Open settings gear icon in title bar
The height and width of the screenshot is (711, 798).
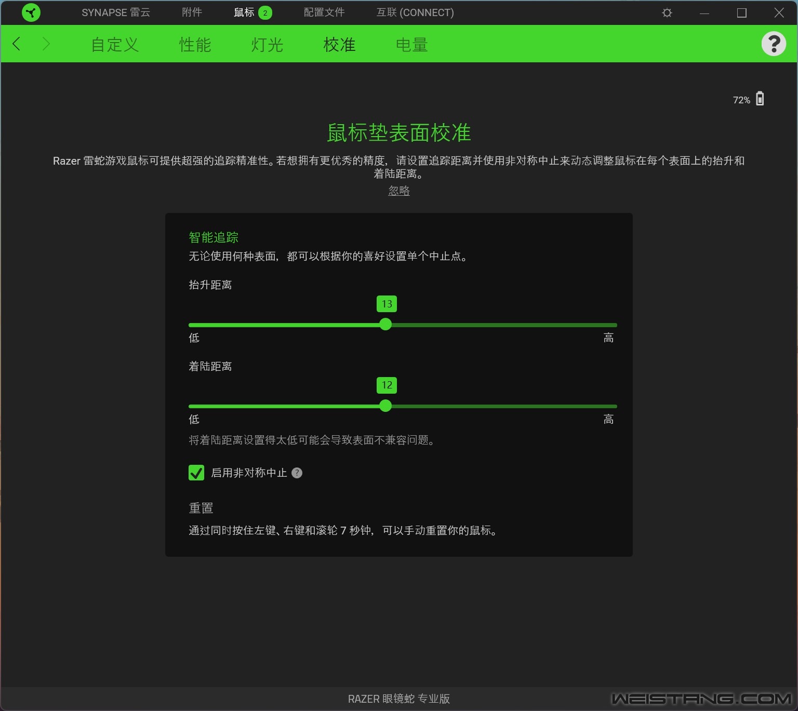pos(667,12)
